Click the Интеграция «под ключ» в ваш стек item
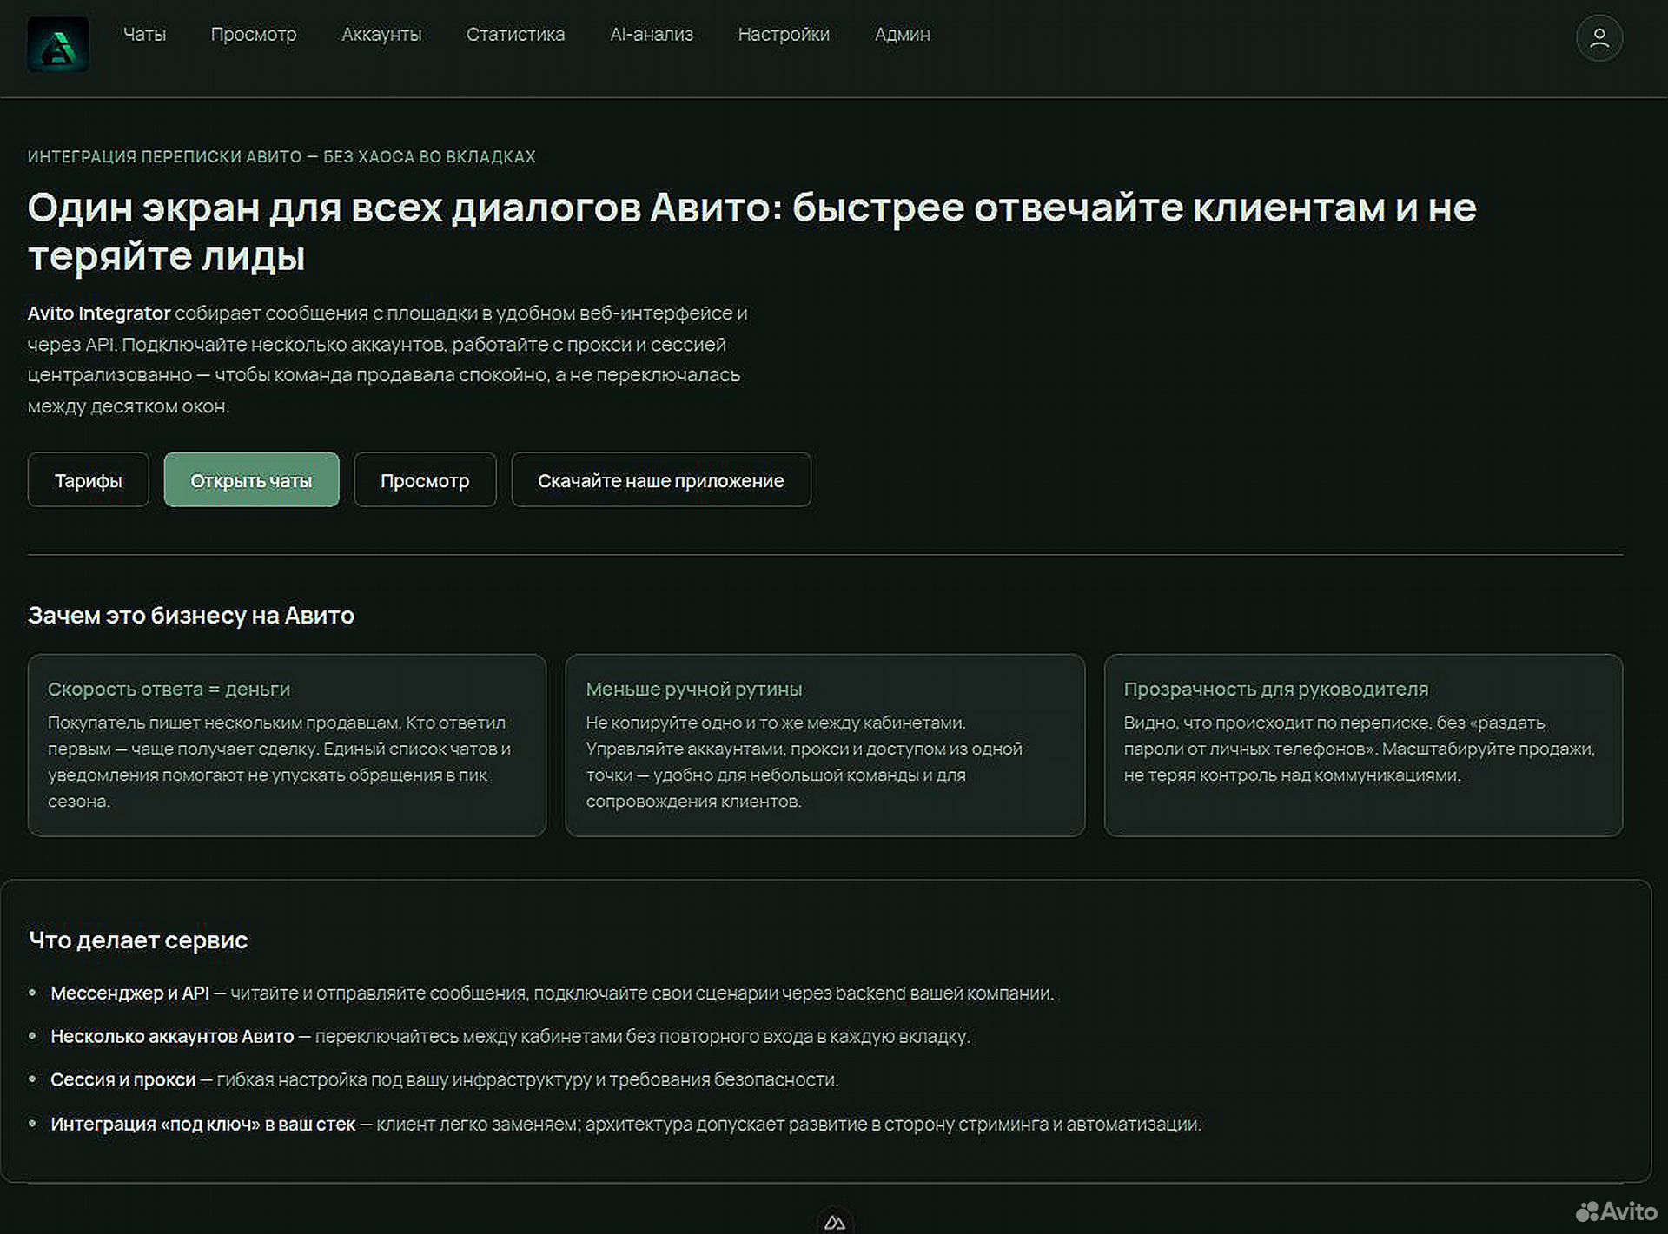 click(625, 1125)
